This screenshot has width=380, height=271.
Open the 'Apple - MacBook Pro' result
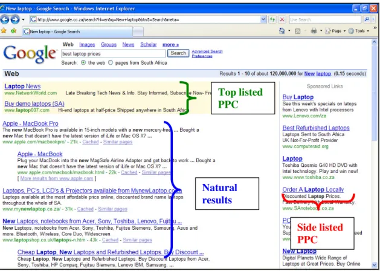point(31,123)
